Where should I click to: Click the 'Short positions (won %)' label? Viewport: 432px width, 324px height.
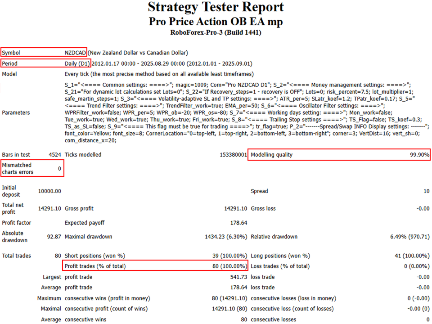coord(95,256)
